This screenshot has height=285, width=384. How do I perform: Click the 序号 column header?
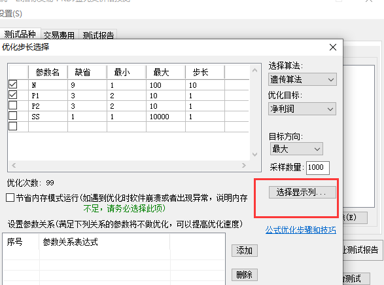point(20,242)
